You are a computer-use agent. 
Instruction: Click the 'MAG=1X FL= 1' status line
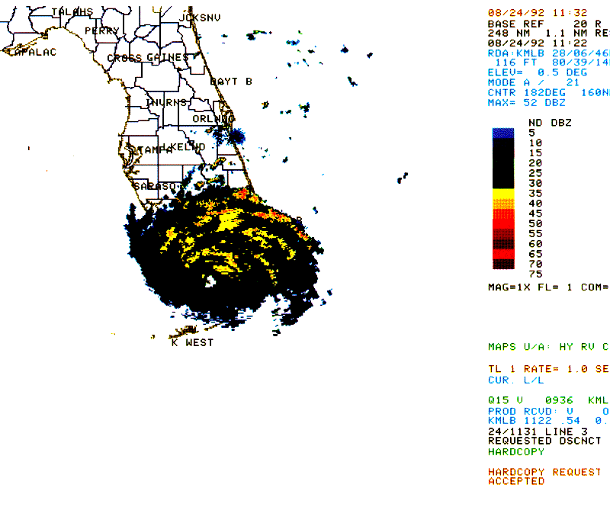click(x=548, y=287)
